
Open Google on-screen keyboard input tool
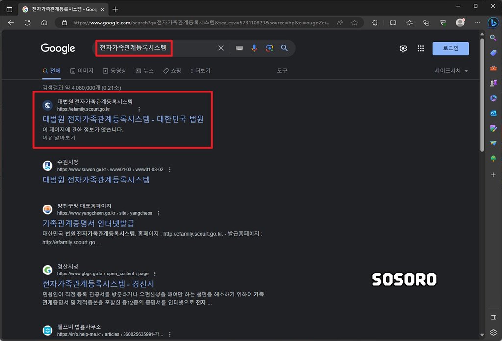click(x=239, y=48)
